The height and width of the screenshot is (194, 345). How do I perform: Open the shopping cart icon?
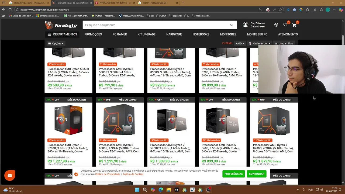pyautogui.click(x=294, y=25)
